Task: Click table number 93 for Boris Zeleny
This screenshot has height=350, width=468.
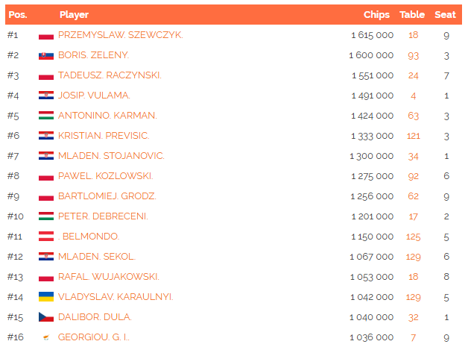Action: click(x=413, y=55)
